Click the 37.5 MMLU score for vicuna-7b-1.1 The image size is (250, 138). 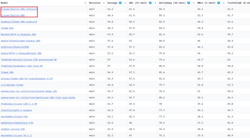pos(200,135)
